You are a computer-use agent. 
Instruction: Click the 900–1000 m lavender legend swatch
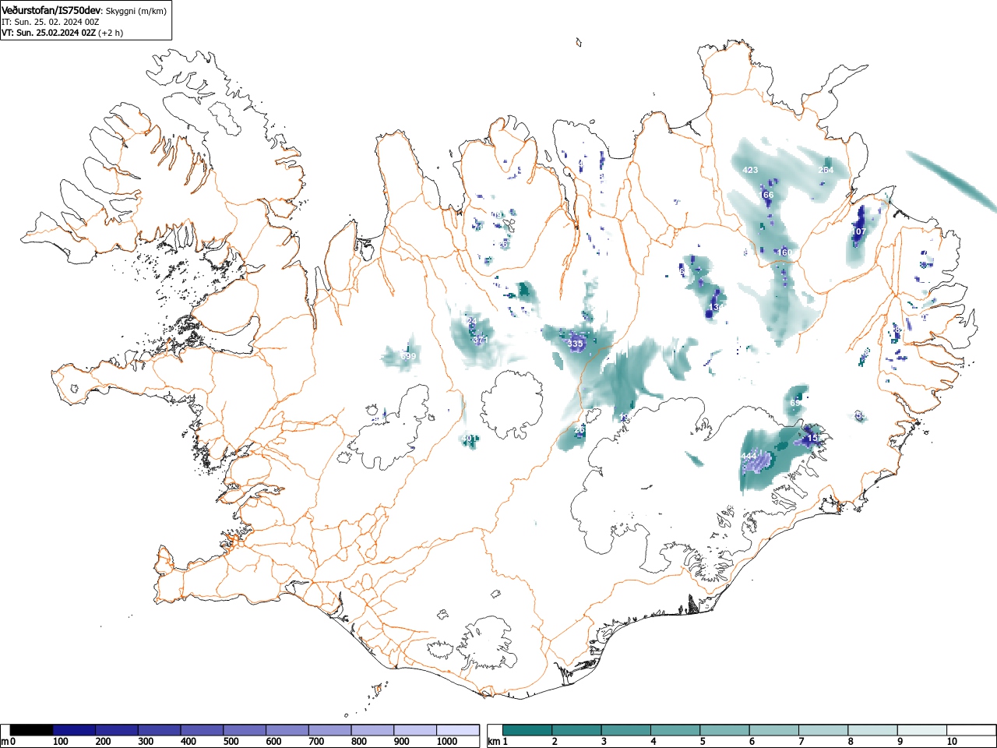415,730
